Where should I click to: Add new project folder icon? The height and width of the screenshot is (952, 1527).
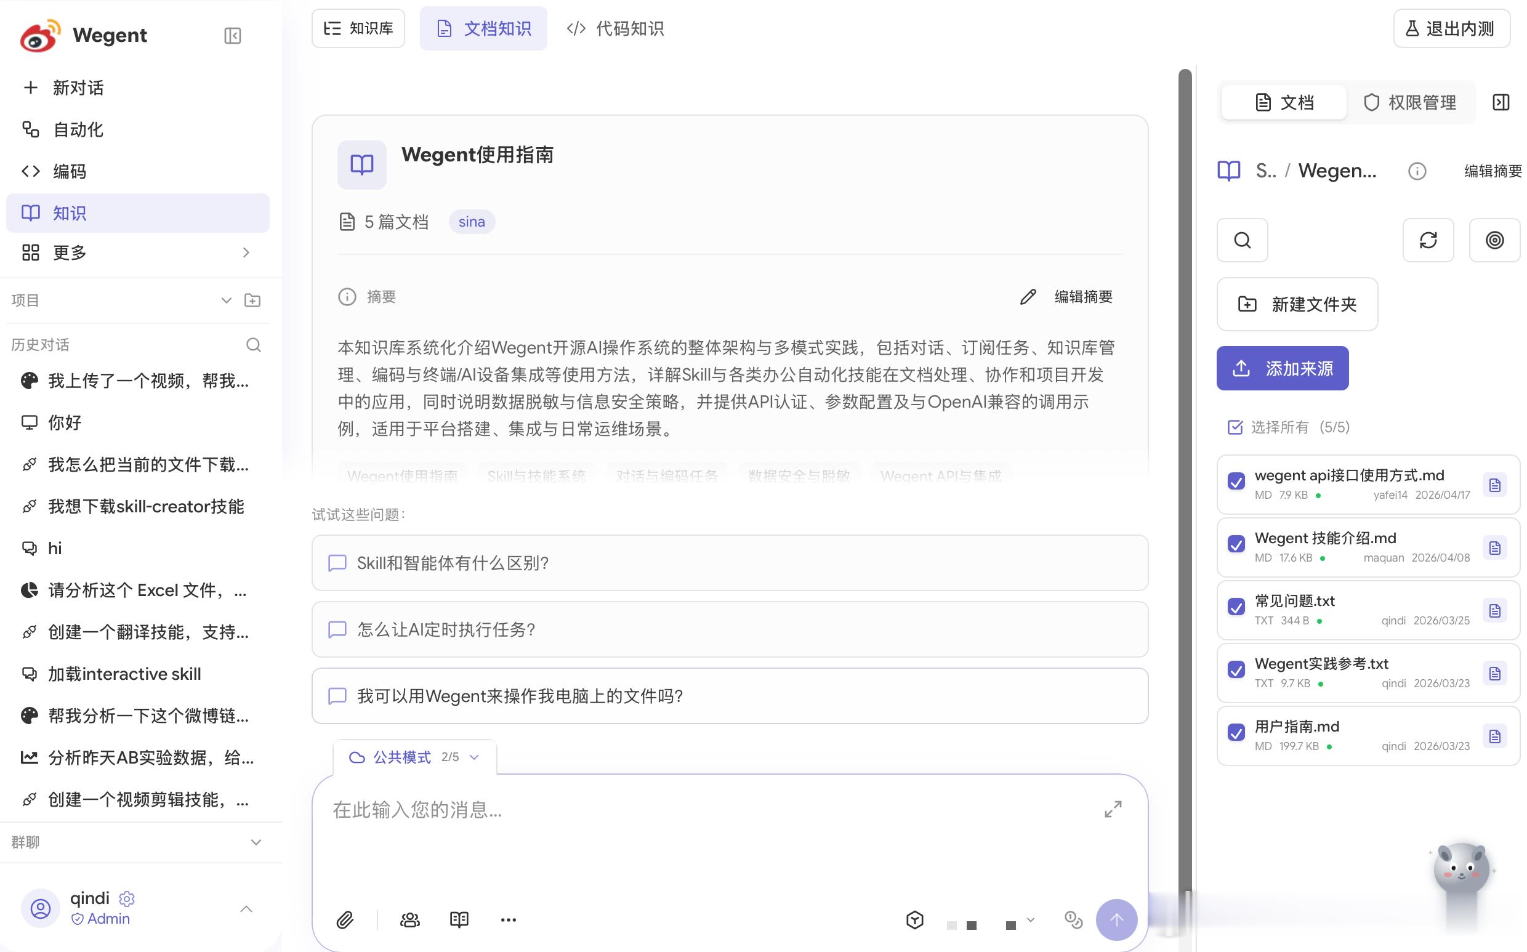click(x=252, y=301)
